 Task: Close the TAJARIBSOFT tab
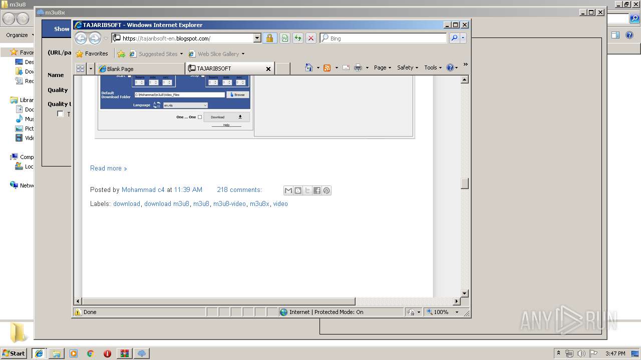click(x=268, y=69)
